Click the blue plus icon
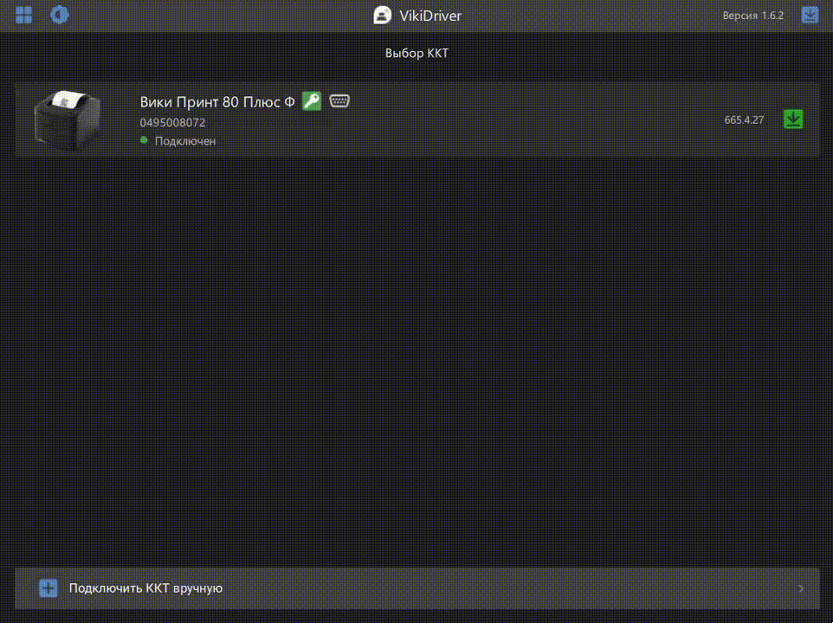 click(x=48, y=588)
